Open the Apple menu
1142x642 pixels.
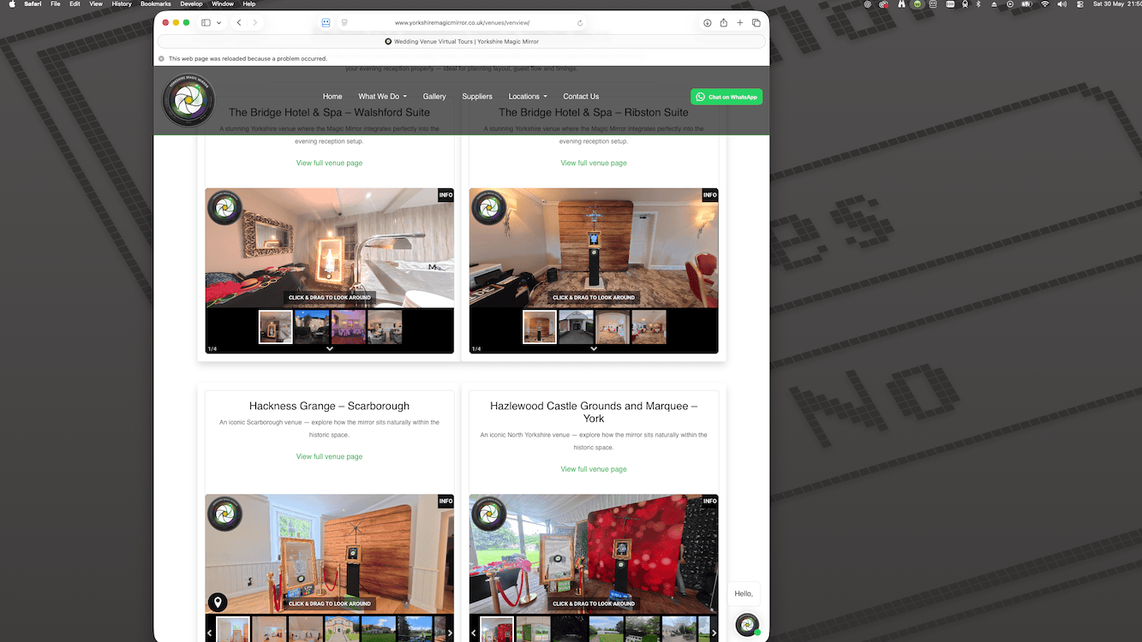(12, 4)
